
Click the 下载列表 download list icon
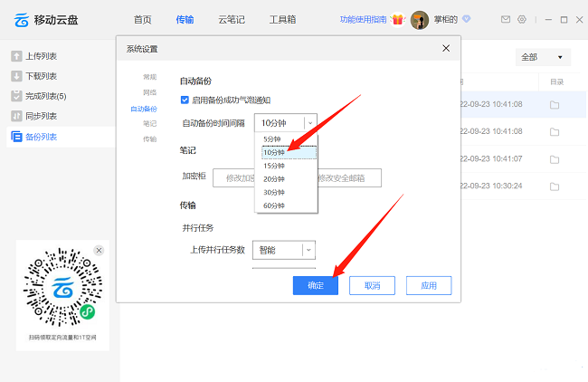[x=16, y=76]
